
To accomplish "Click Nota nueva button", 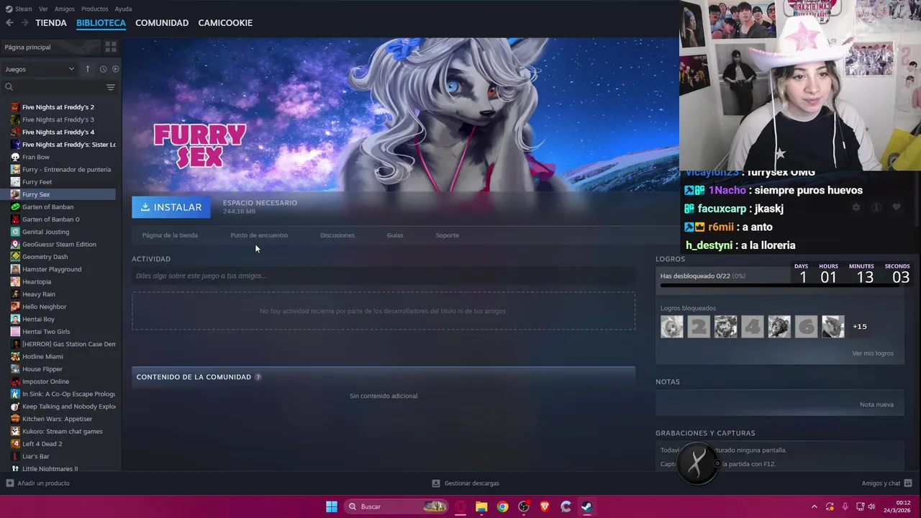I will click(x=876, y=404).
